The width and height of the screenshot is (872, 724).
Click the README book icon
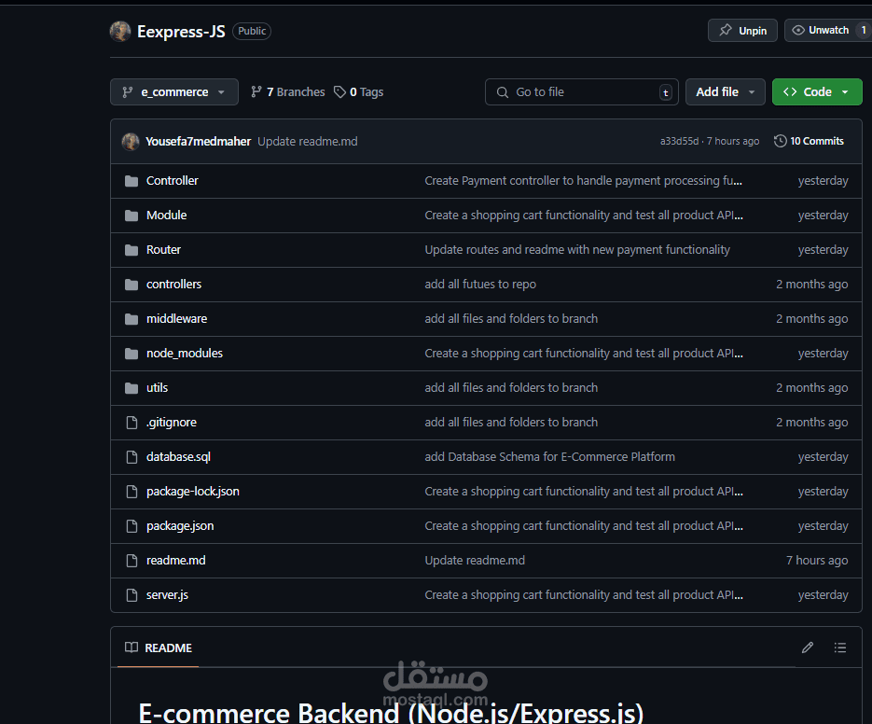pos(131,647)
